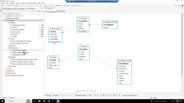
Task: Close the Navegador de banco de dados tab
Action: click(x=26, y=9)
